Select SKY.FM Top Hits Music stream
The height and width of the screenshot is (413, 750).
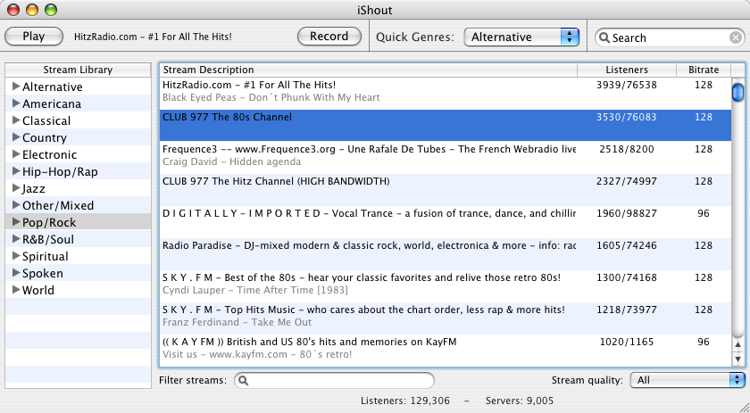tap(446, 318)
